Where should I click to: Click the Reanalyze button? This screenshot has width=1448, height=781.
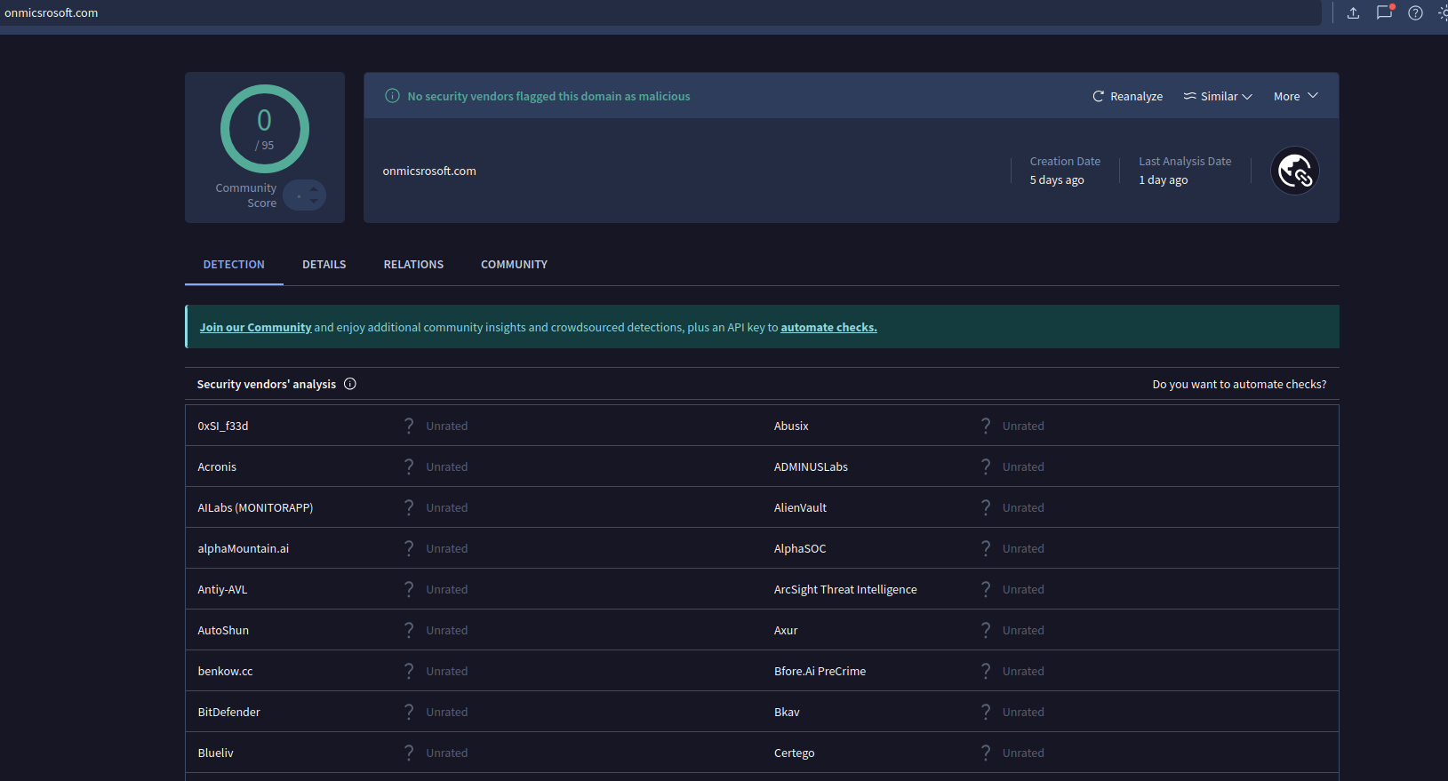coord(1127,96)
